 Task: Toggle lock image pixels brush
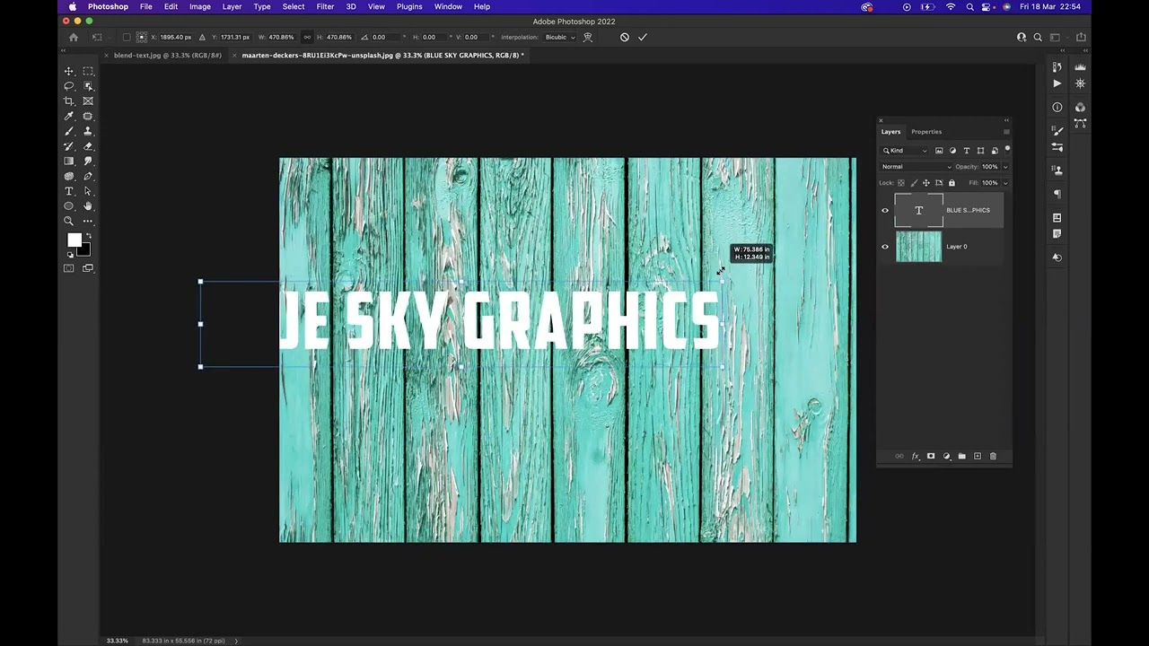coord(914,183)
